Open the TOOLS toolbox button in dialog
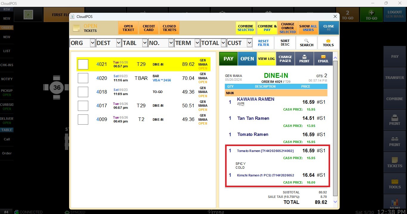407x214 pixels. pos(328,43)
